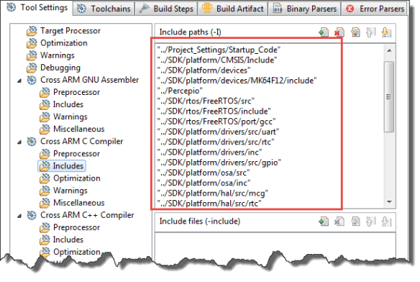
Task: Open the Error Parsers tab
Action: tap(374, 9)
